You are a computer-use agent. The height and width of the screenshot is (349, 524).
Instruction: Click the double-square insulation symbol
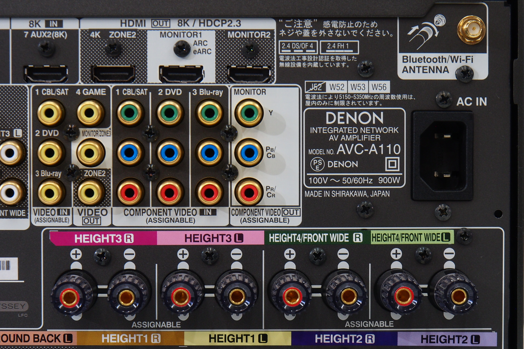pos(392,164)
